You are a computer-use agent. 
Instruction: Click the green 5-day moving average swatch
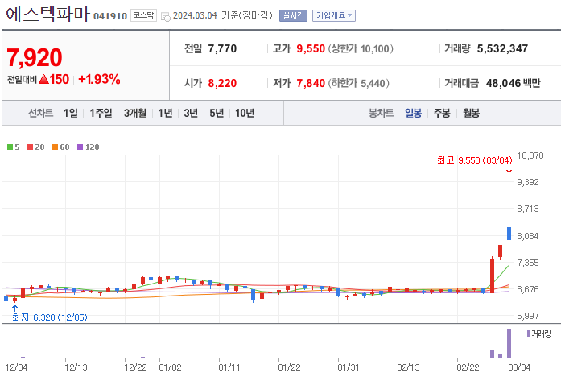10,147
